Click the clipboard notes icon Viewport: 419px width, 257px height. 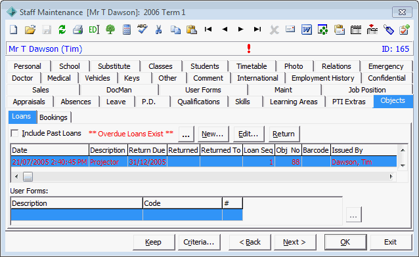(340, 30)
